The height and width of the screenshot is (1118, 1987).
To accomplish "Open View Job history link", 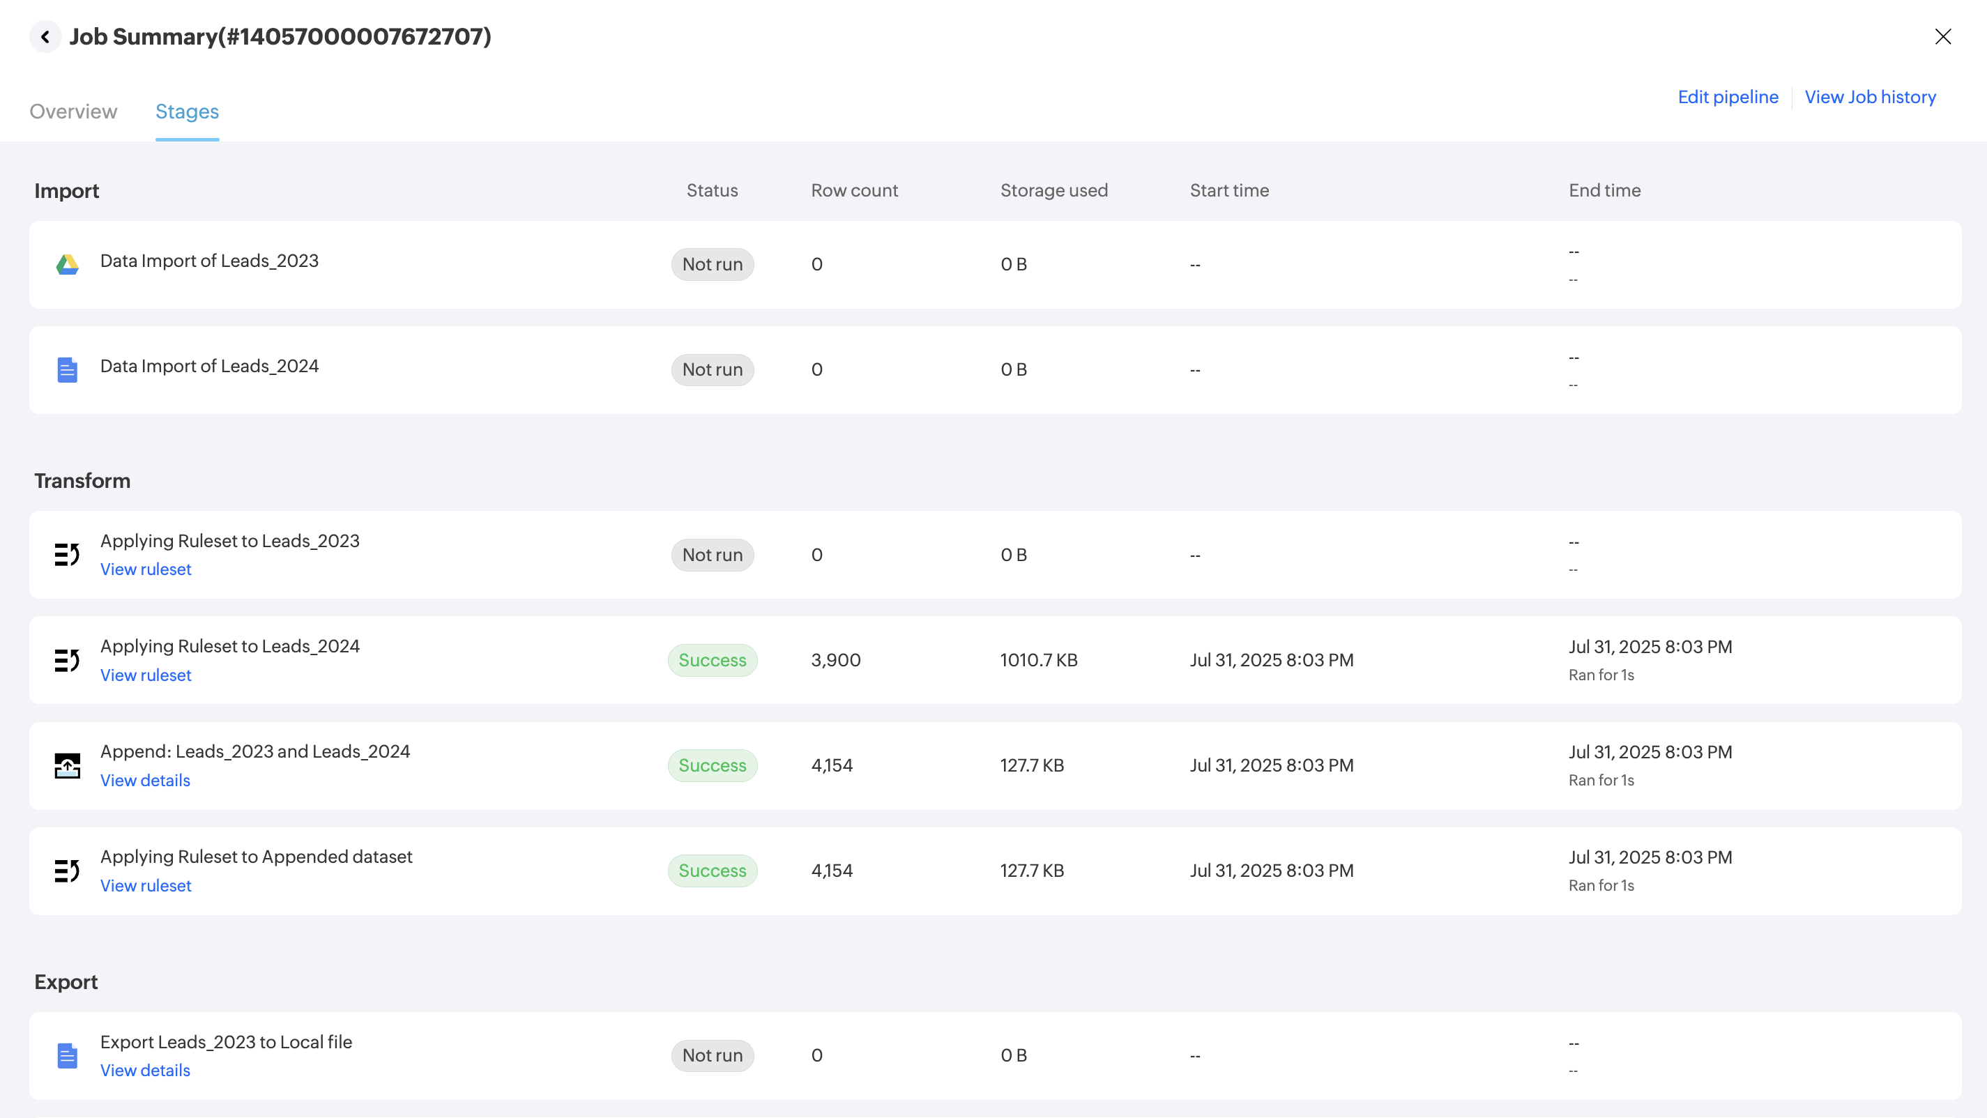I will tap(1870, 97).
